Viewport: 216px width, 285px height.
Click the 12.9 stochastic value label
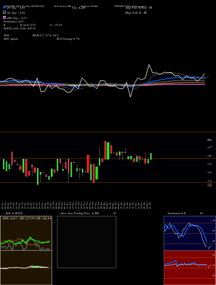pos(210,247)
